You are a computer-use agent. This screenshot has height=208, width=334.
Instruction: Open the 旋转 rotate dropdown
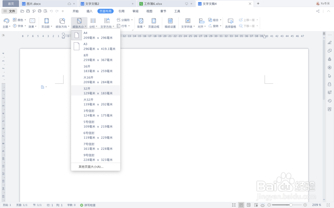(215, 26)
